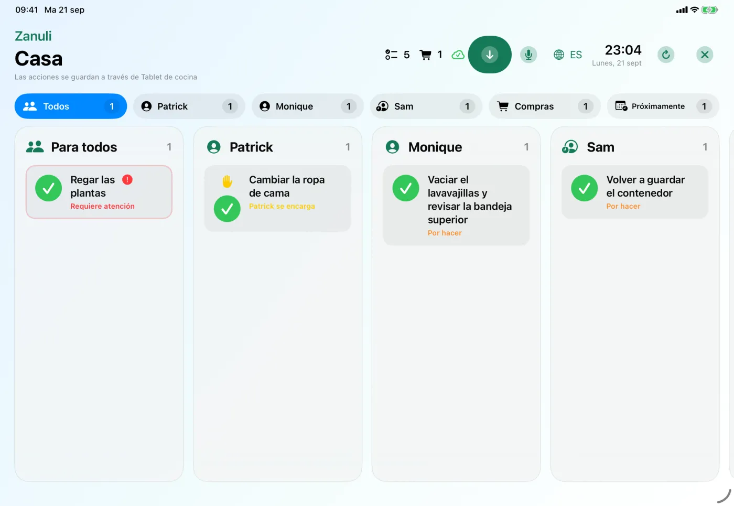Select the Todos tab
Screen dimensions: 734x506
[71, 106]
